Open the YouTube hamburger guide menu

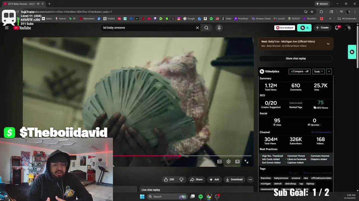7,28
